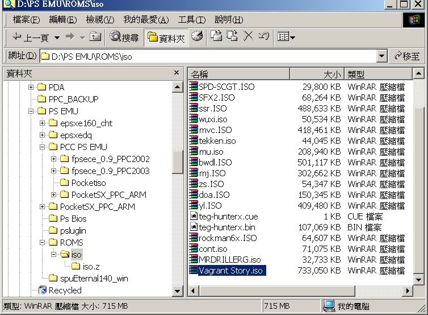
Task: Select the iso.z folder in tree
Action: pyautogui.click(x=91, y=266)
